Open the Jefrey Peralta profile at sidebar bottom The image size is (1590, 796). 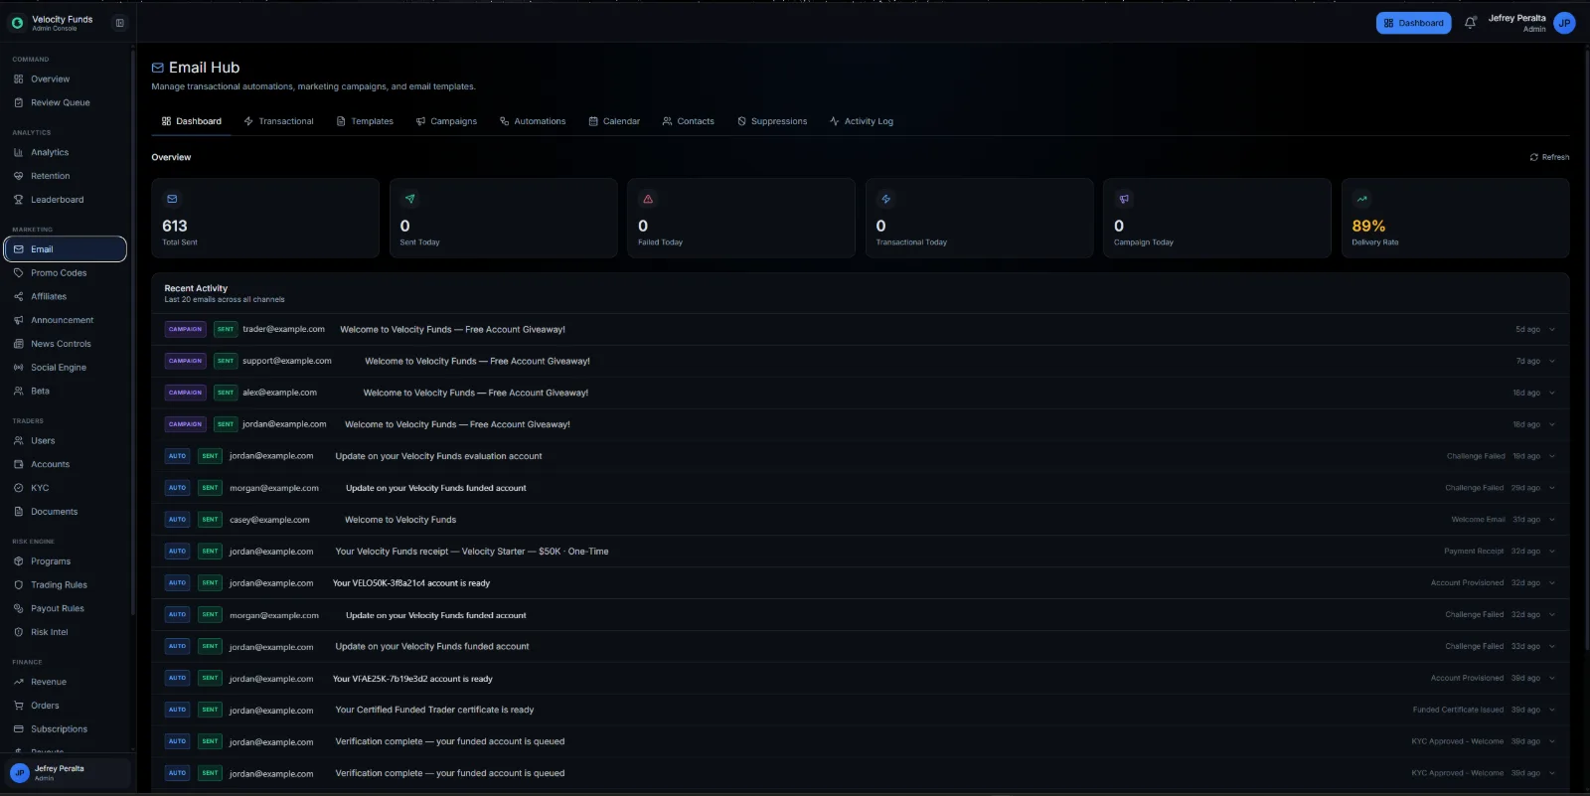point(70,773)
